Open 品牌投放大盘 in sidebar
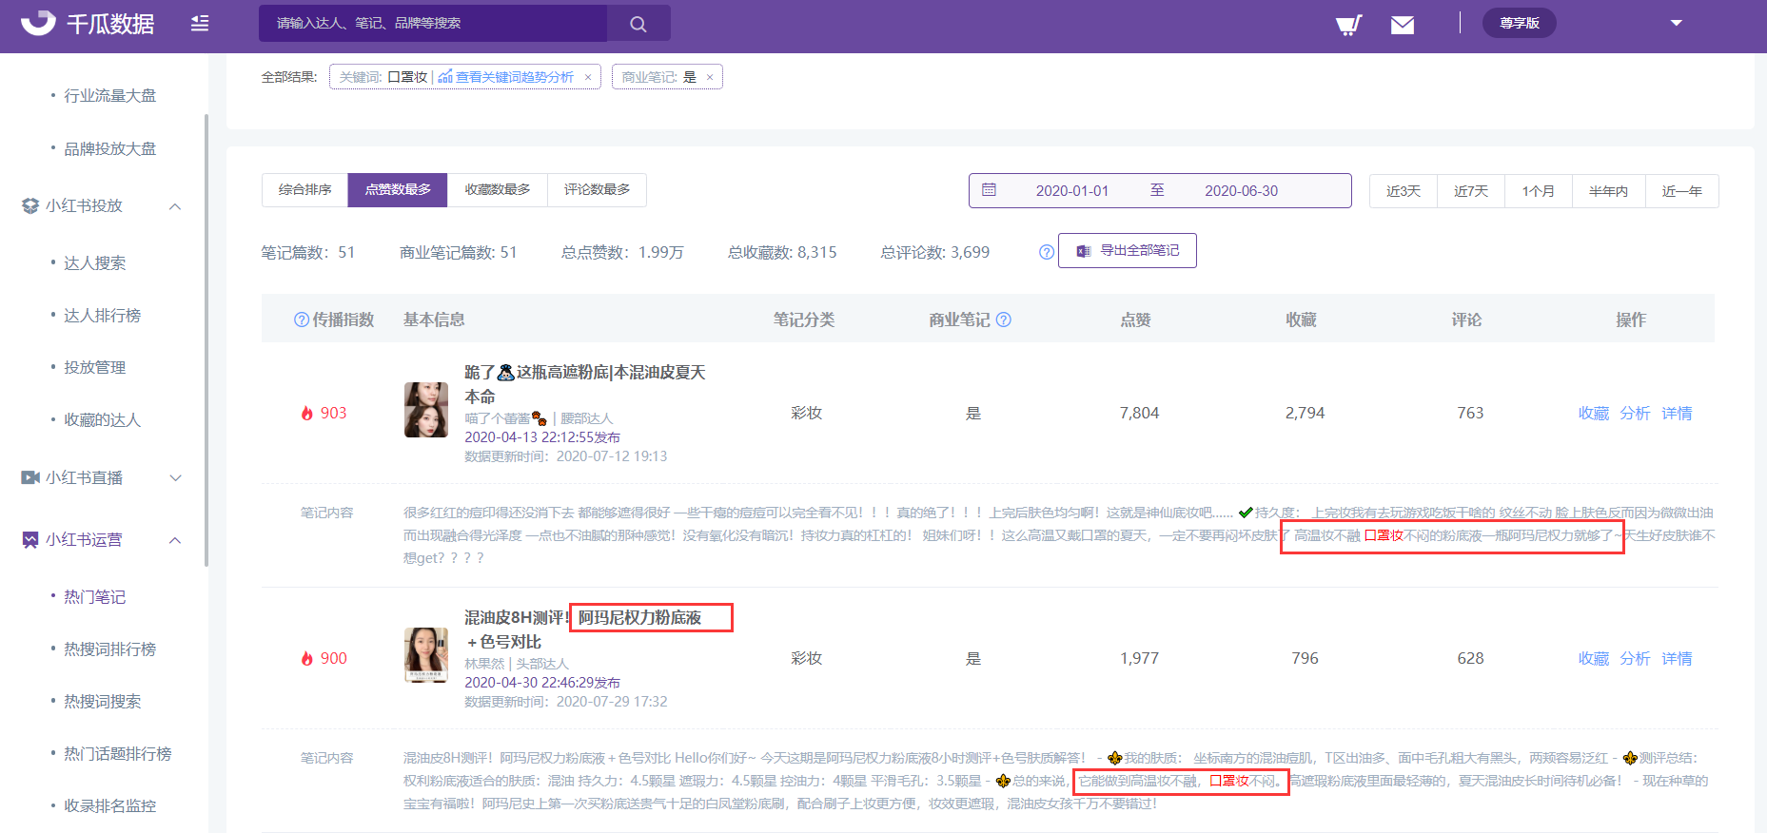The image size is (1767, 833). coord(109,148)
